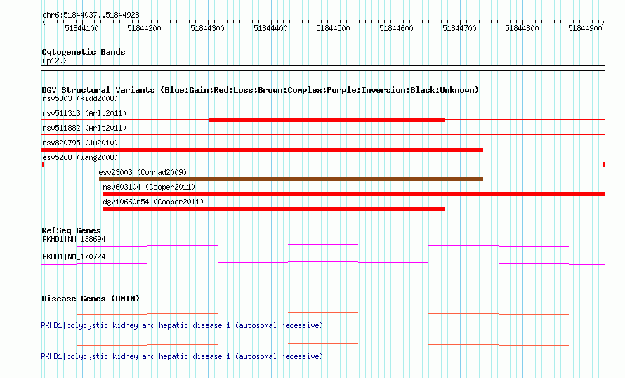Open variant esv5268 (Wang2008) label
625x378 pixels.
point(80,157)
